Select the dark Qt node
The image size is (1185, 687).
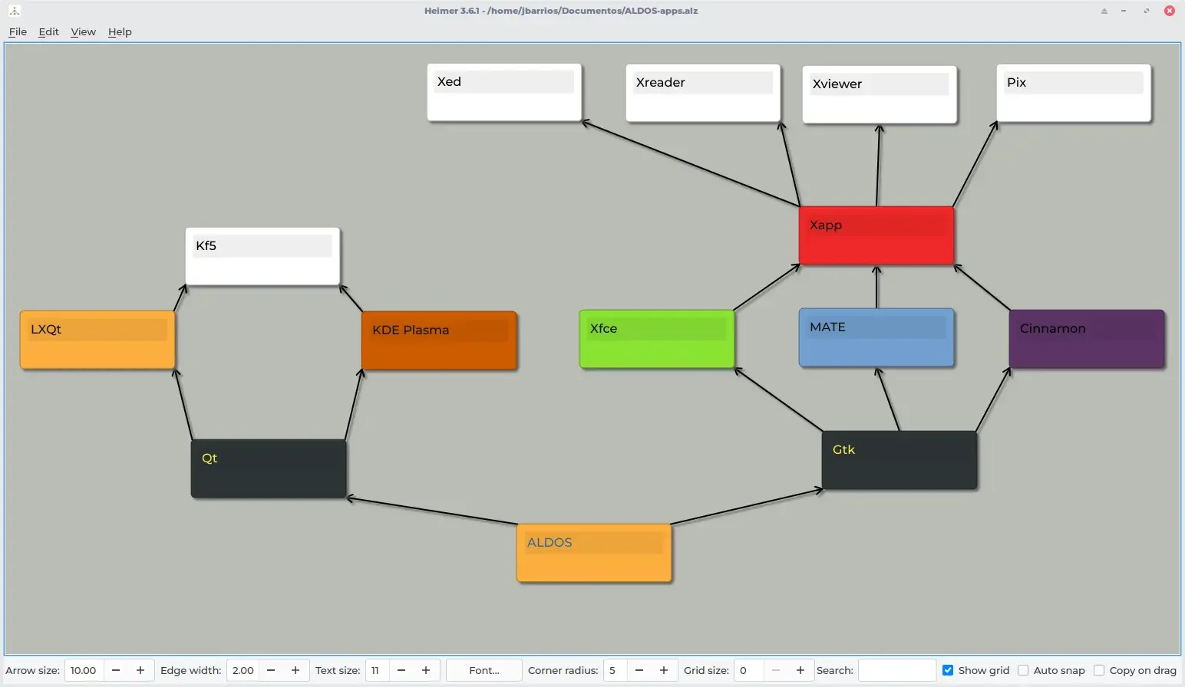coord(269,468)
